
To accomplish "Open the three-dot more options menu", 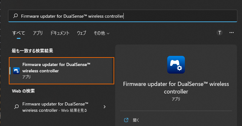I will pos(231,33).
